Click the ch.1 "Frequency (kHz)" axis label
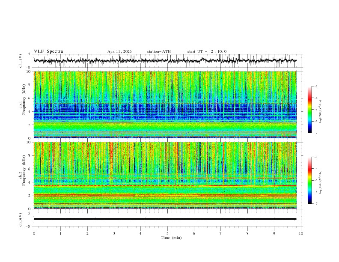339x262 pixels. (24, 100)
